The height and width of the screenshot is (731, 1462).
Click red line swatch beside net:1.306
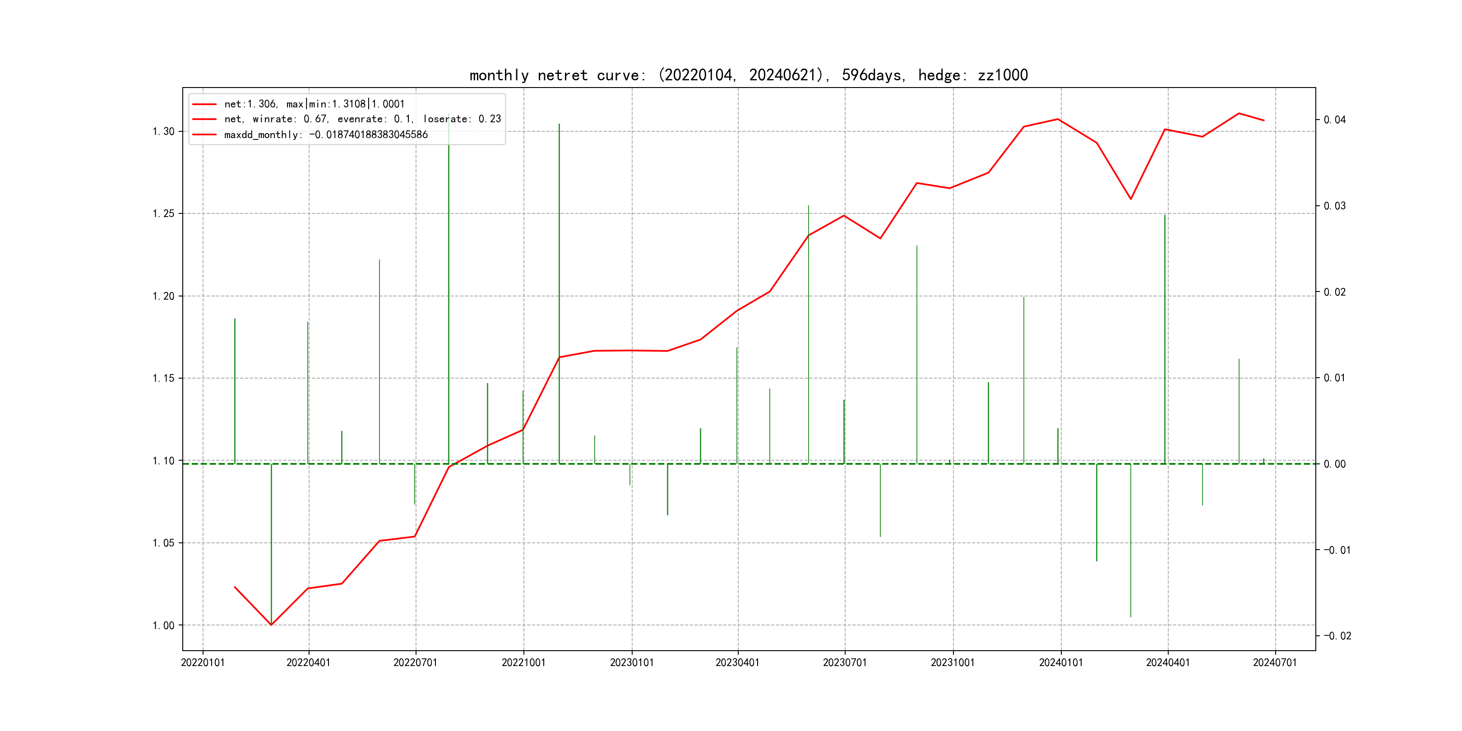click(204, 104)
